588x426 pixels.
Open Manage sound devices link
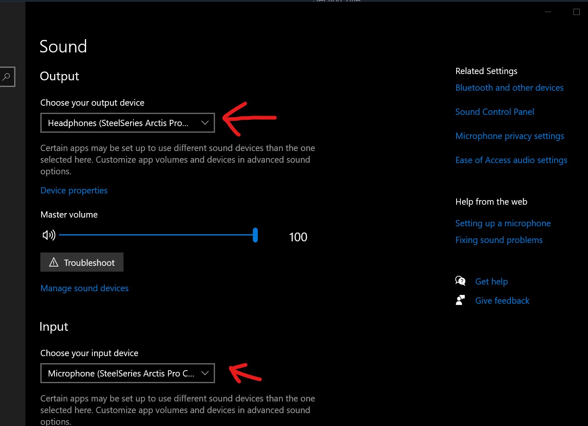84,288
